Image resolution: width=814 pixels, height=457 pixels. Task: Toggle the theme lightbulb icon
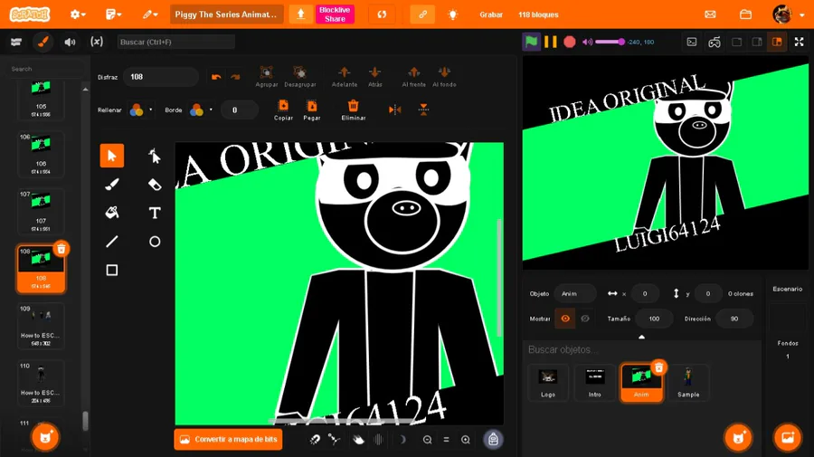(453, 14)
